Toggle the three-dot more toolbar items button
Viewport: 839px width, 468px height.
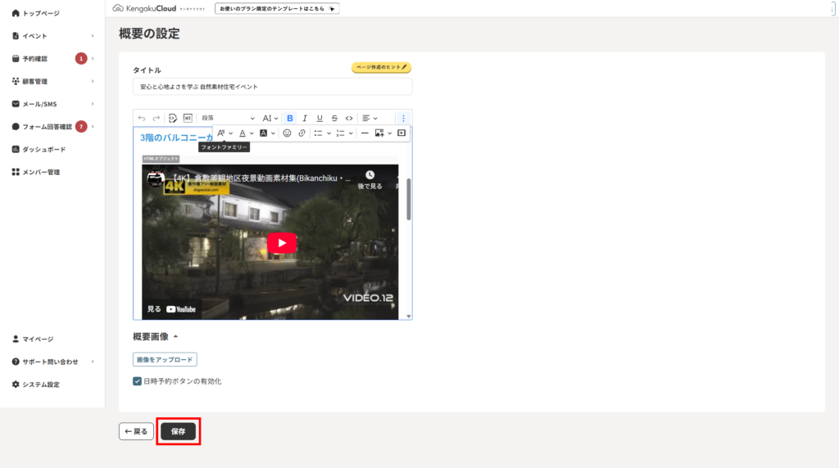pos(402,119)
